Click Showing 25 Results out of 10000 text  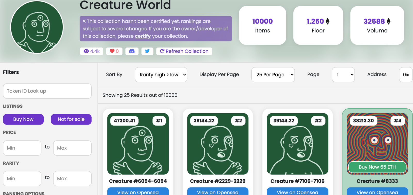click(140, 95)
